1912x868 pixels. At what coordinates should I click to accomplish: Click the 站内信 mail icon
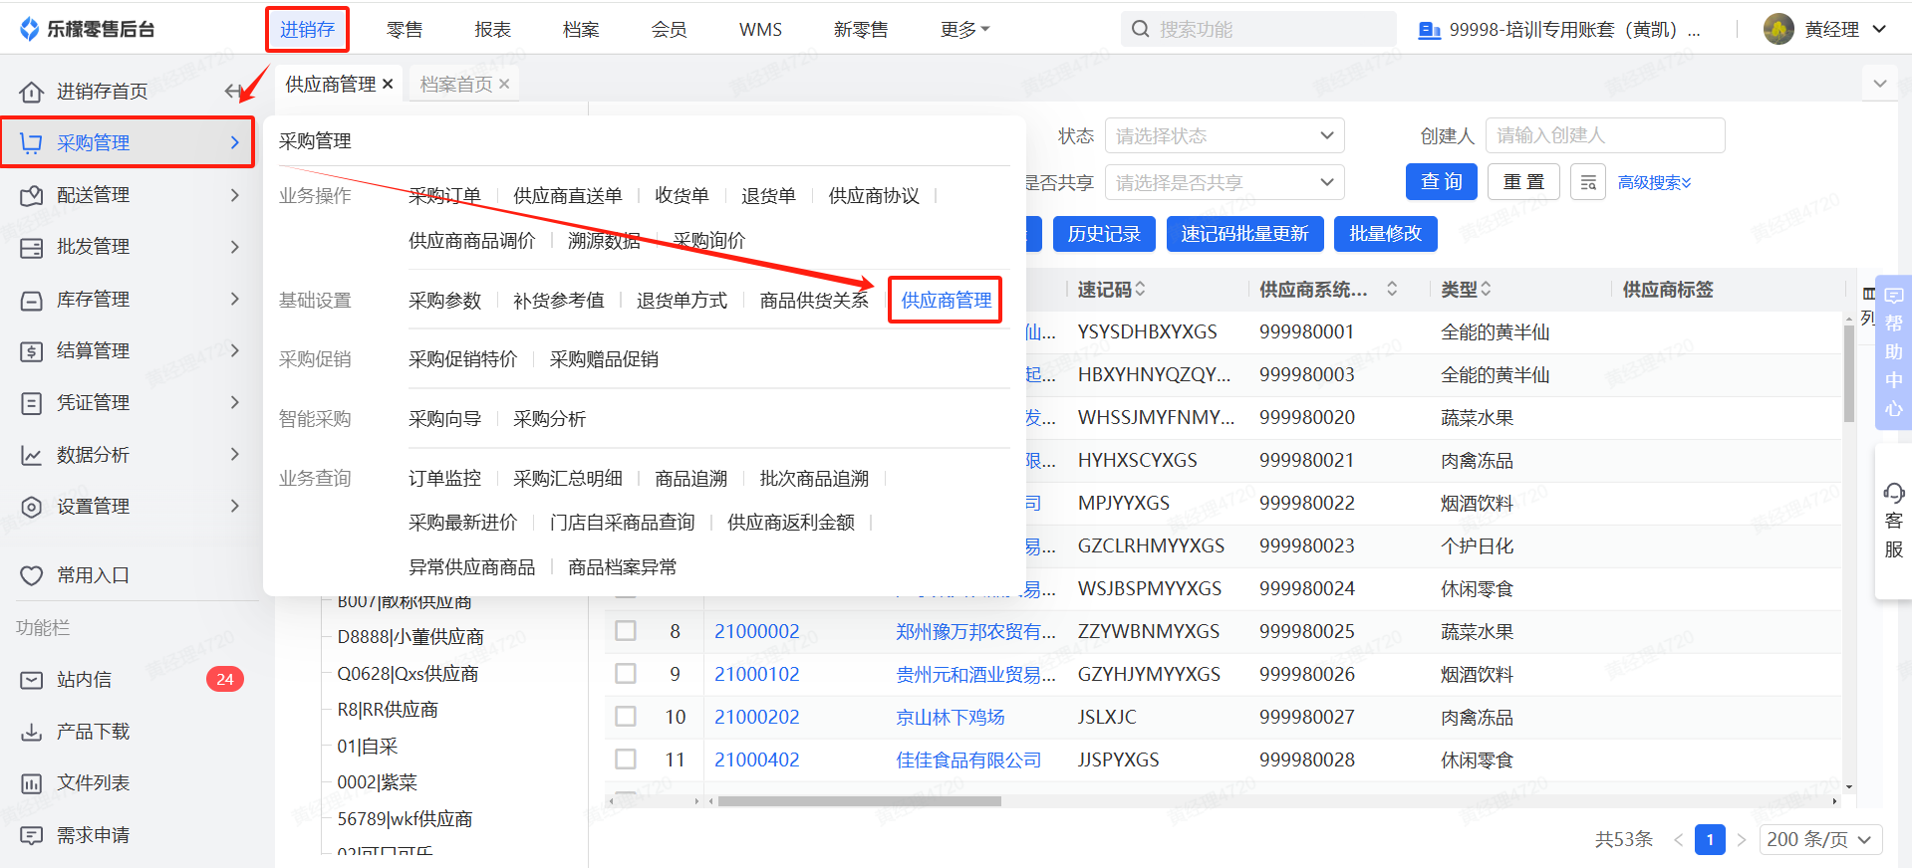pos(32,680)
